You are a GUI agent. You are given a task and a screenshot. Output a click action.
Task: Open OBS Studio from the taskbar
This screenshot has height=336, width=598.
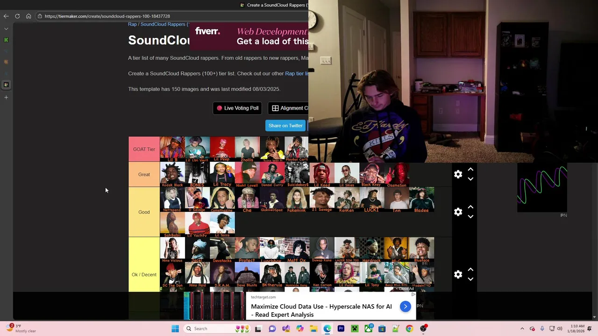click(x=423, y=329)
